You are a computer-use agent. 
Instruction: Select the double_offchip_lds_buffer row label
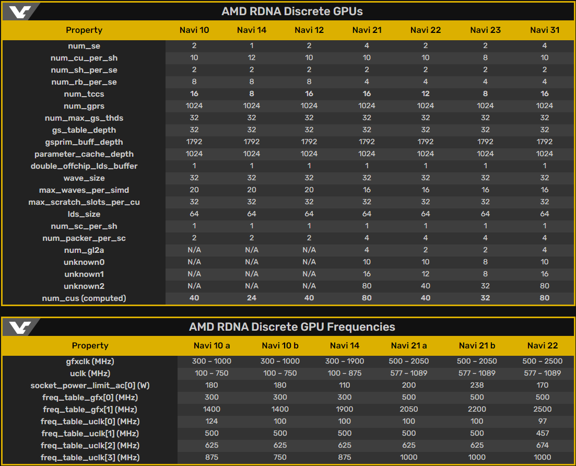coord(84,166)
